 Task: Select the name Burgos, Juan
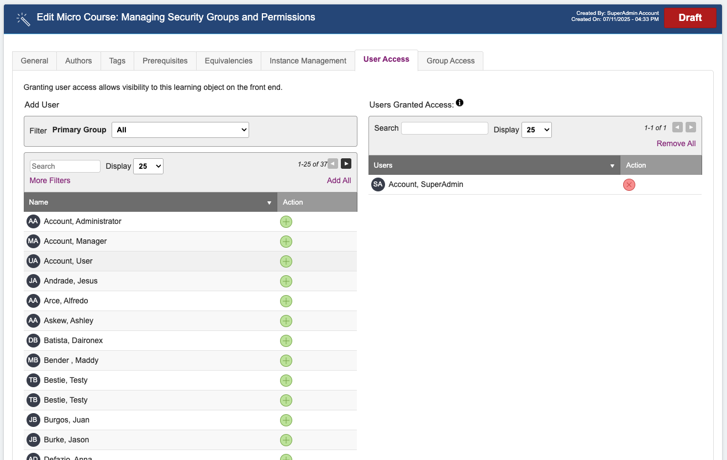tap(66, 420)
